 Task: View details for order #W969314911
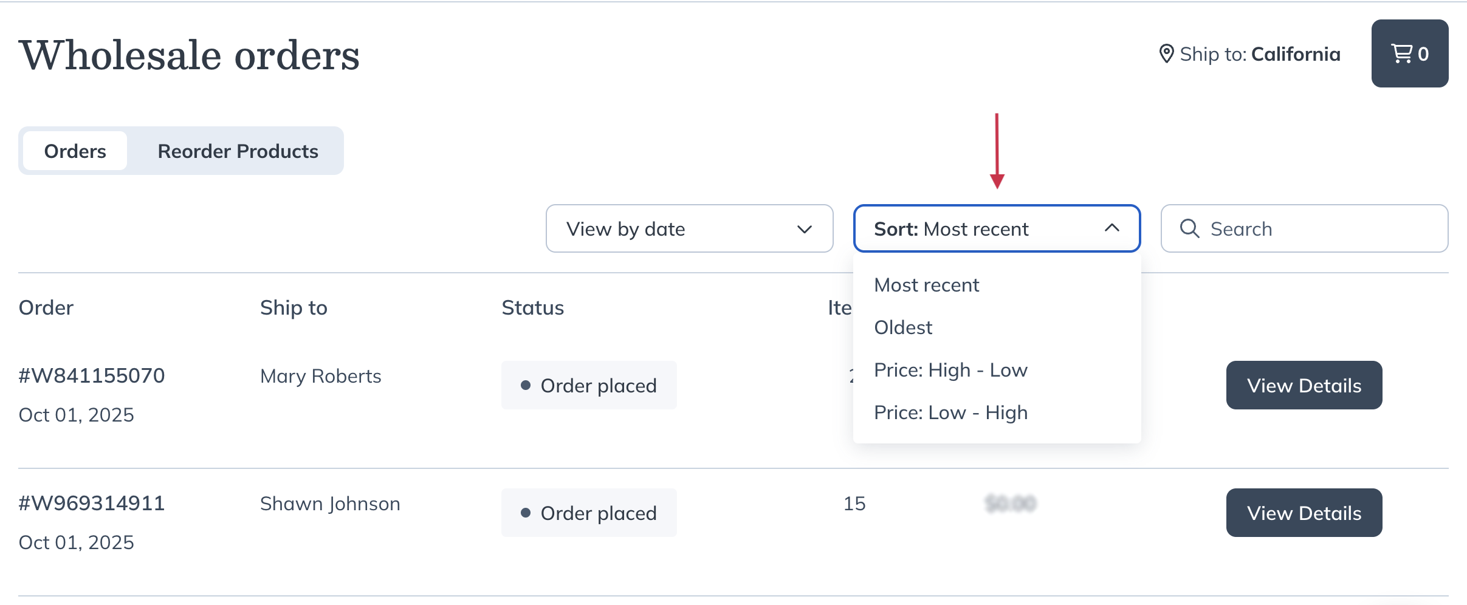pos(1304,513)
